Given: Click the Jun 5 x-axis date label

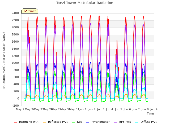Looking at the screenshot, I should click(x=118, y=109).
